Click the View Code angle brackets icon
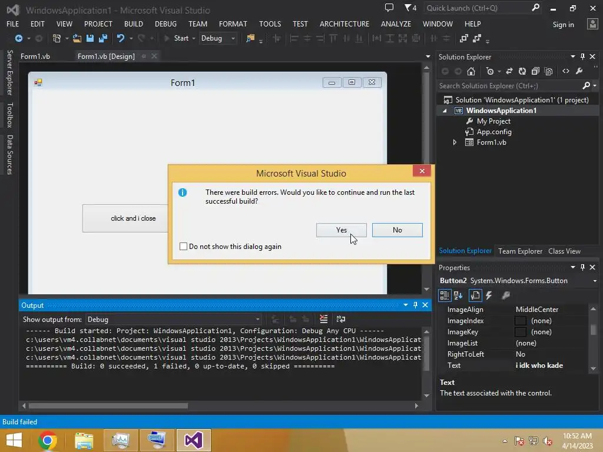The height and width of the screenshot is (452, 603). pos(566,71)
